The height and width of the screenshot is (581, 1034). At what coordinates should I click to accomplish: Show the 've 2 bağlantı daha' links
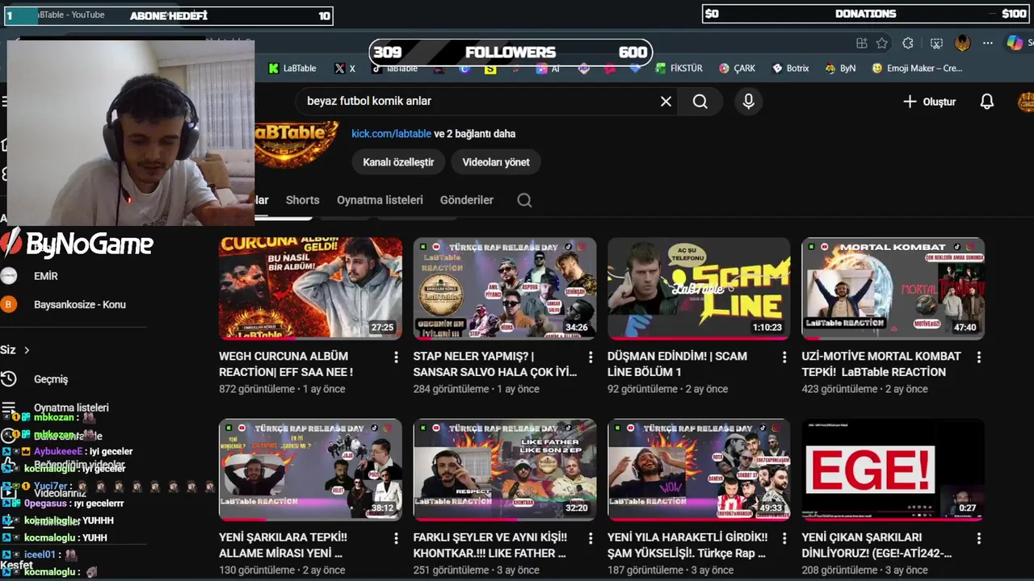click(475, 134)
